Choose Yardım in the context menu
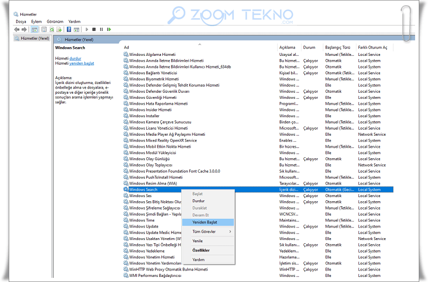 [x=208, y=259]
